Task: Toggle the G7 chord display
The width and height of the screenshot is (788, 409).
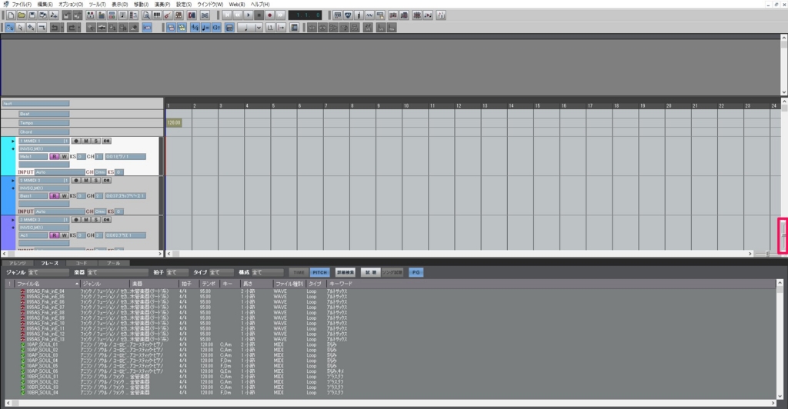Action: tap(215, 28)
